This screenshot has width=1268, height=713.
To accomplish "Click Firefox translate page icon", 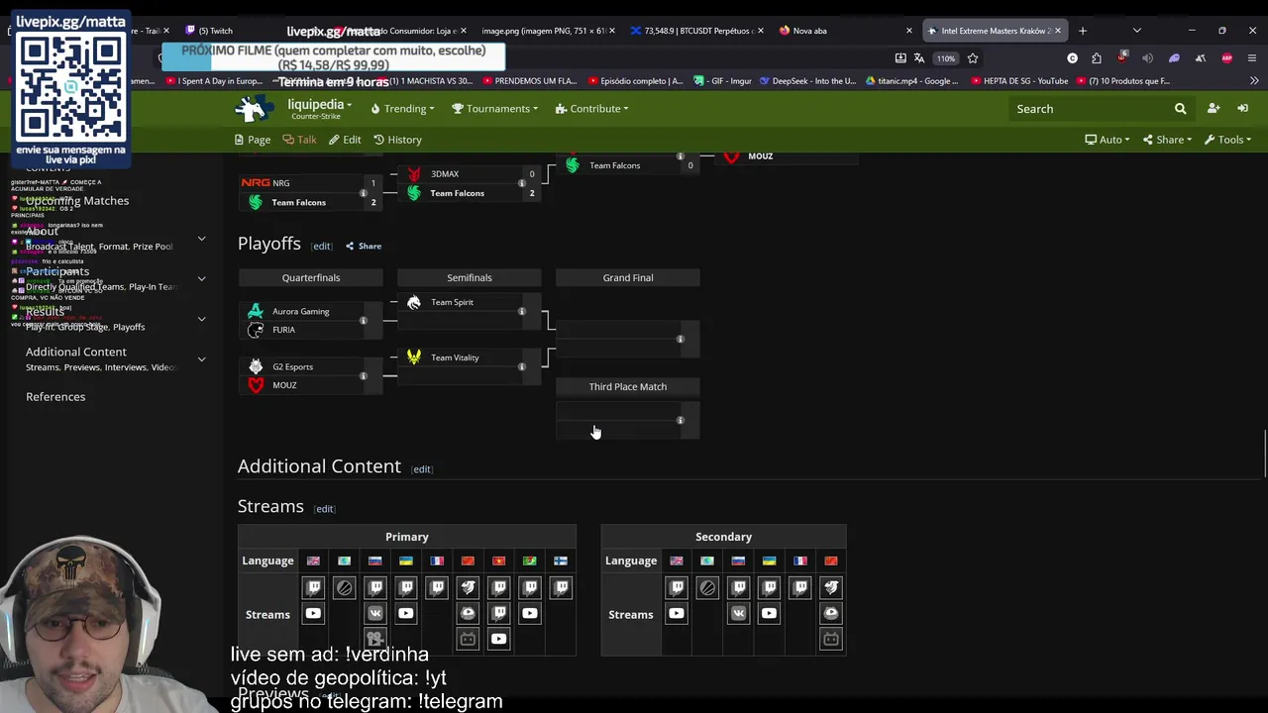I will pos(919,58).
